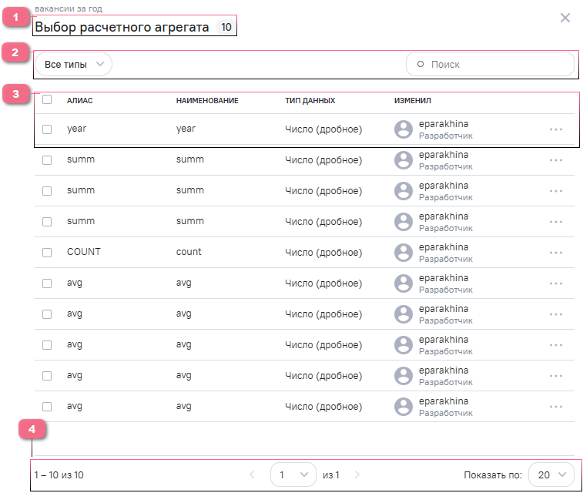
Task: Click user avatar in COUNT row
Action: point(403,253)
